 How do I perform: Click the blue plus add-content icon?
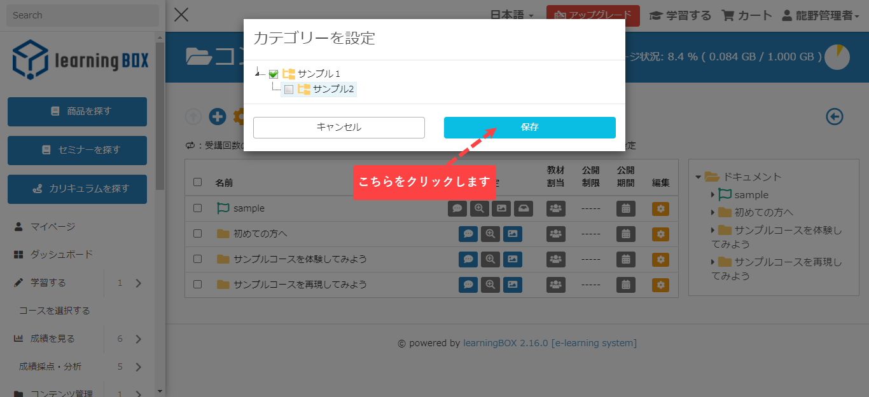pos(218,116)
